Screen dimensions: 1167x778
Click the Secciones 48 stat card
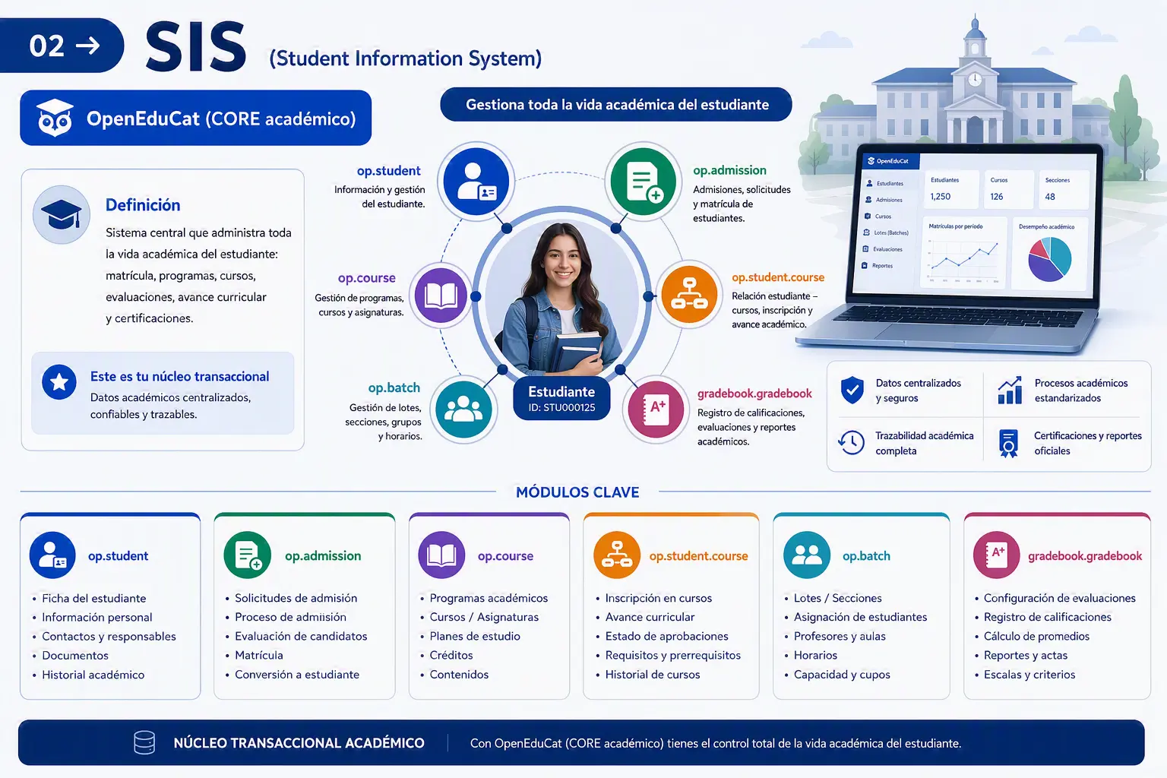click(x=1065, y=189)
